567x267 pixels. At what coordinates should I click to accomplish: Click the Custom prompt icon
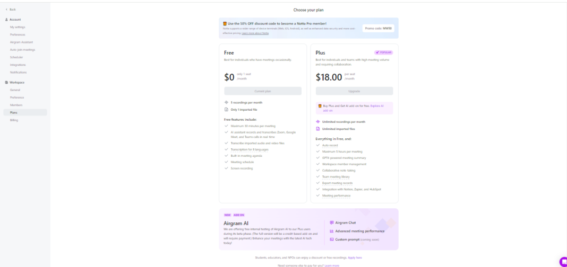coord(332,239)
